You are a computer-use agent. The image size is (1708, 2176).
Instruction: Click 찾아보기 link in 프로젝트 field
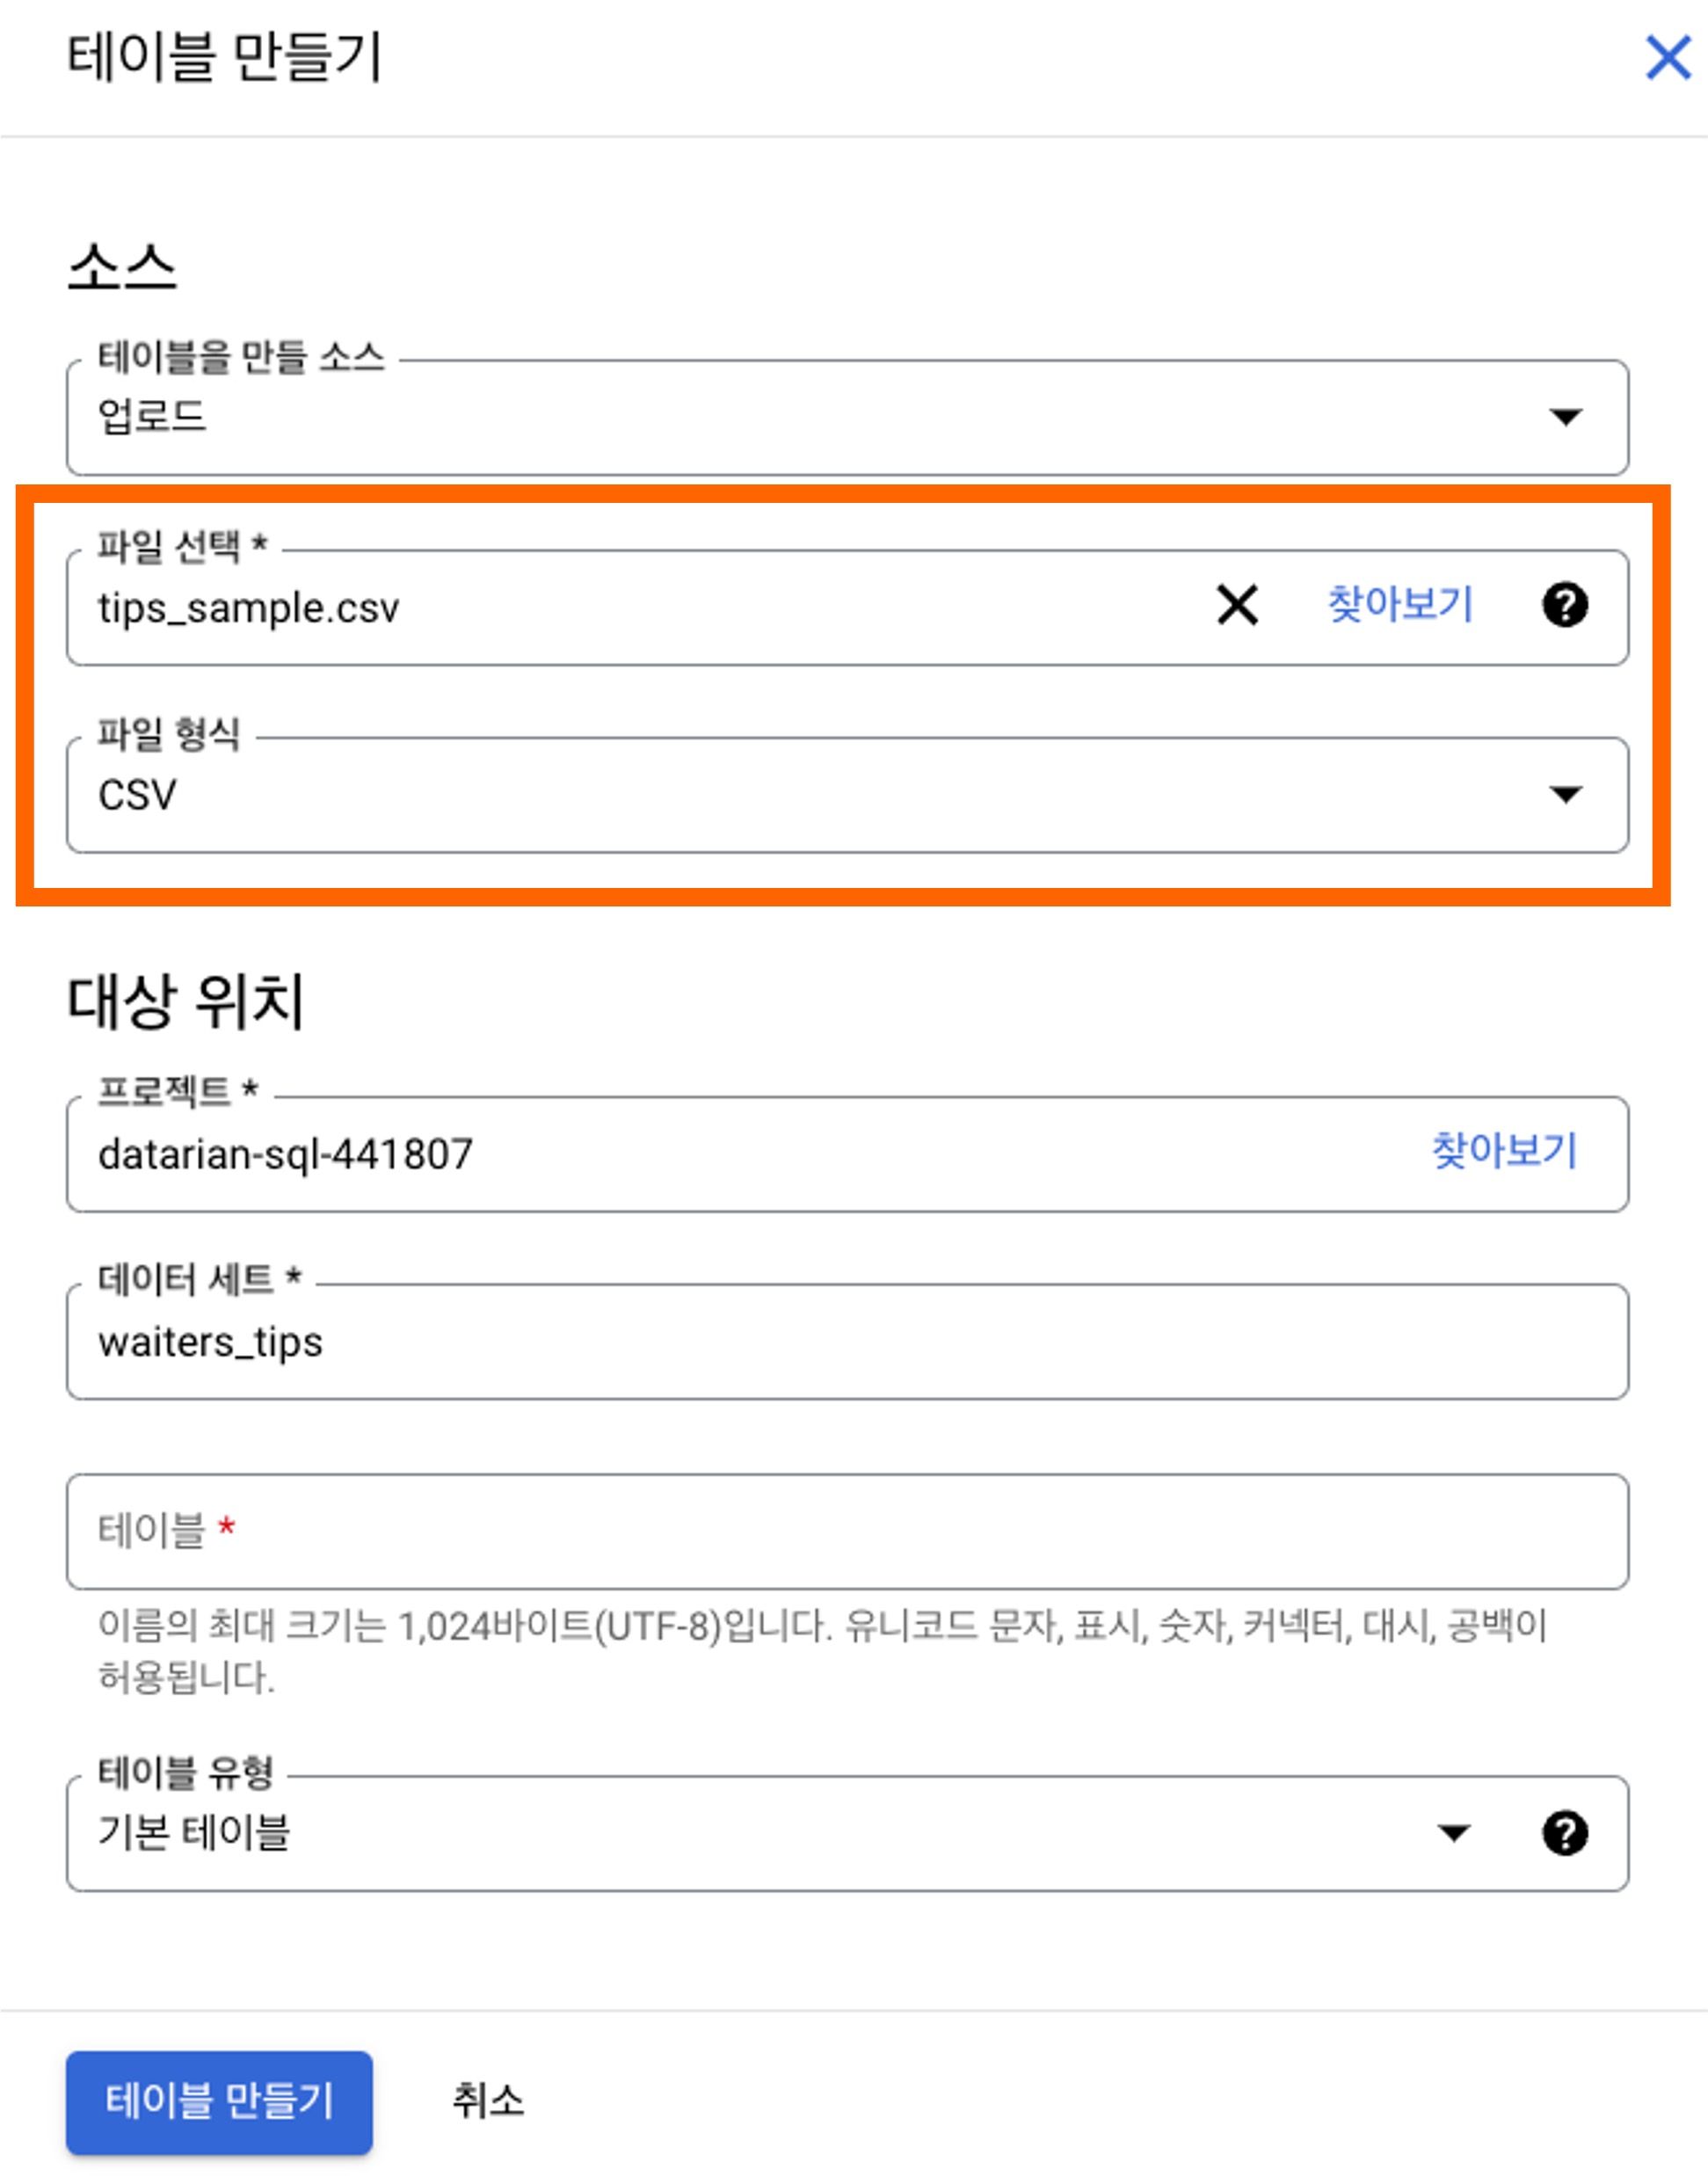click(x=1504, y=1151)
